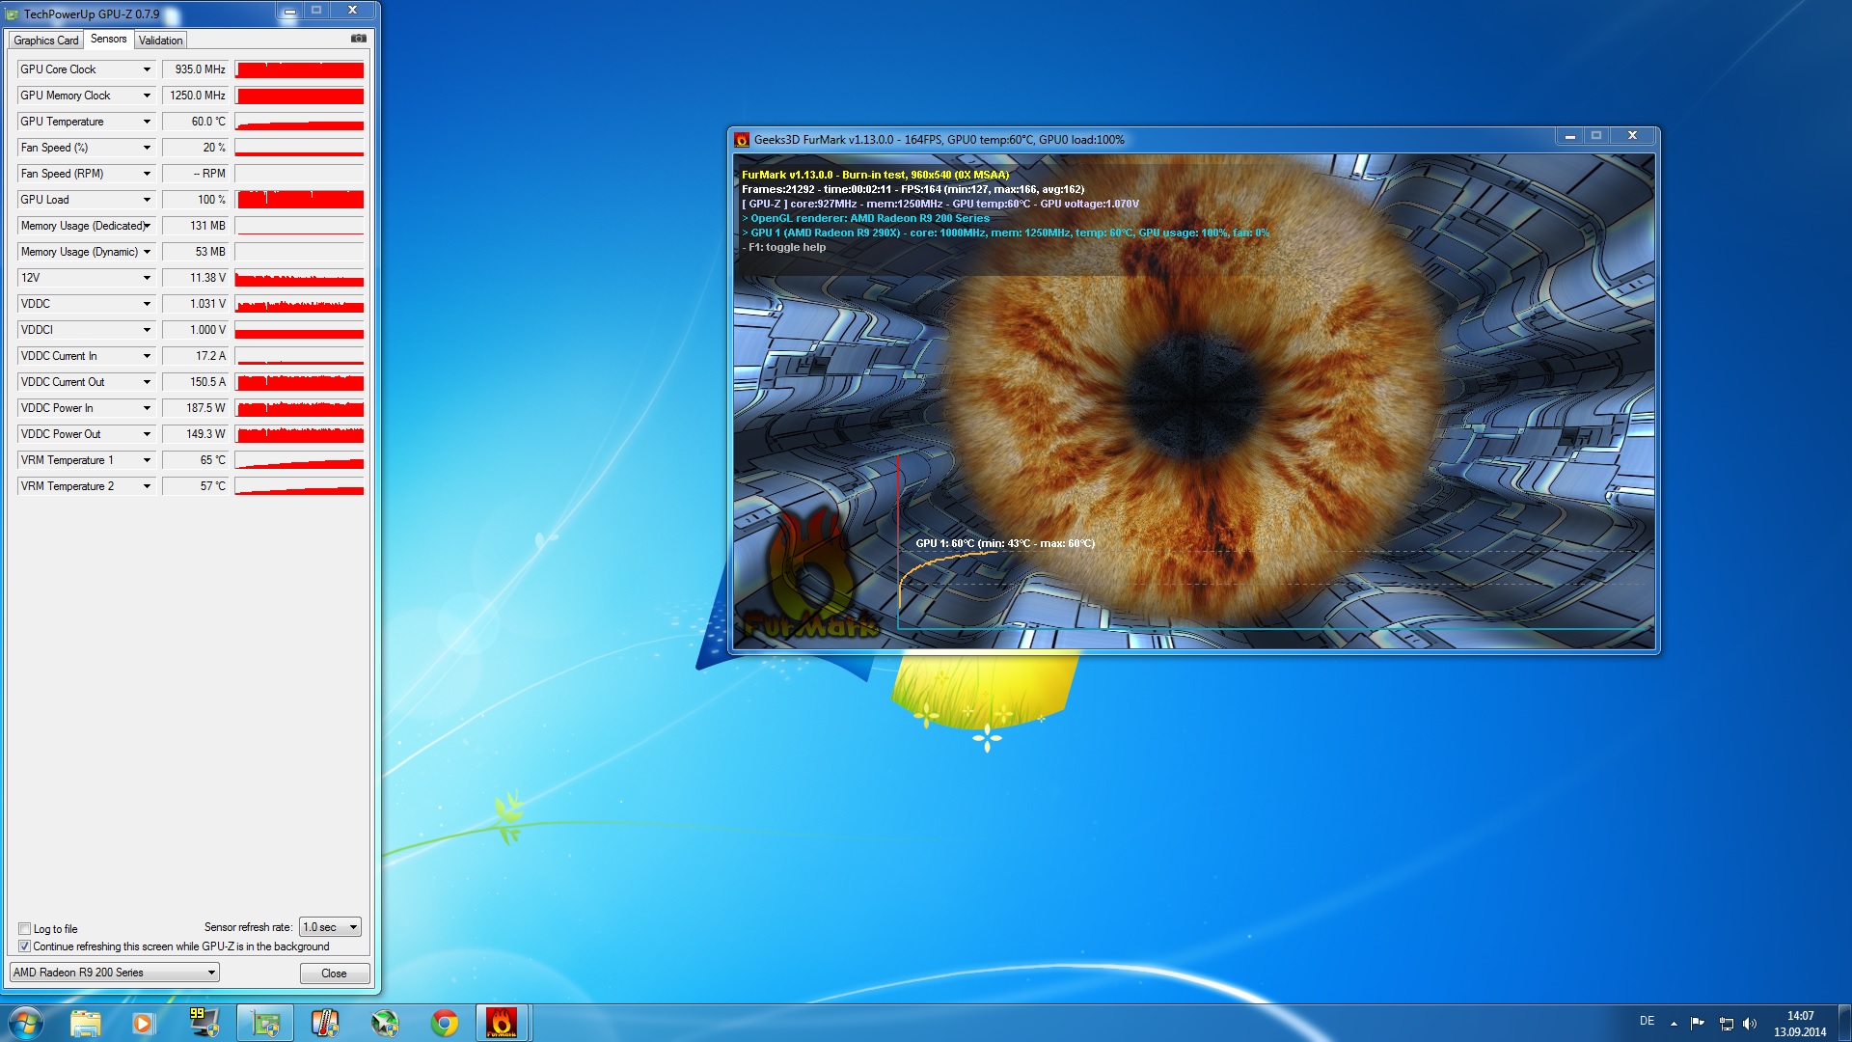This screenshot has width=1852, height=1042.
Task: Open the Fraps 99 monitor taskbar icon
Action: pos(204,1023)
